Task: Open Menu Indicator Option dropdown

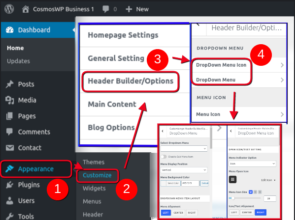Action: [x=253, y=164]
